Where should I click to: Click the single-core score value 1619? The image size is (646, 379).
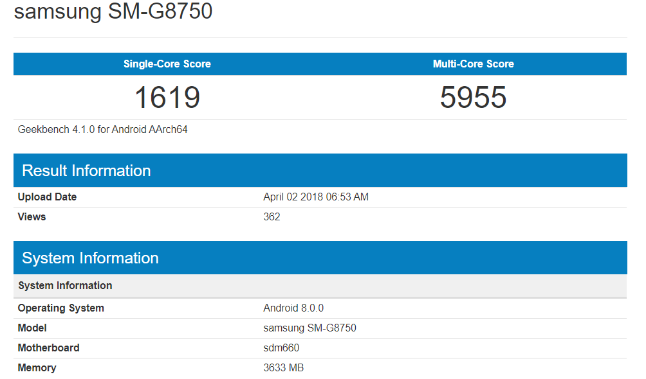click(x=167, y=98)
